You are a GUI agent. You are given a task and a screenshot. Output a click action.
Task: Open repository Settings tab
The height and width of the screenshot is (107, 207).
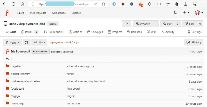coord(195,32)
